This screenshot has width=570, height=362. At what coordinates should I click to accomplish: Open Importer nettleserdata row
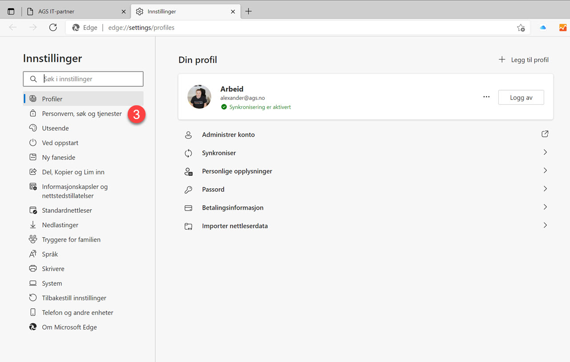(366, 226)
